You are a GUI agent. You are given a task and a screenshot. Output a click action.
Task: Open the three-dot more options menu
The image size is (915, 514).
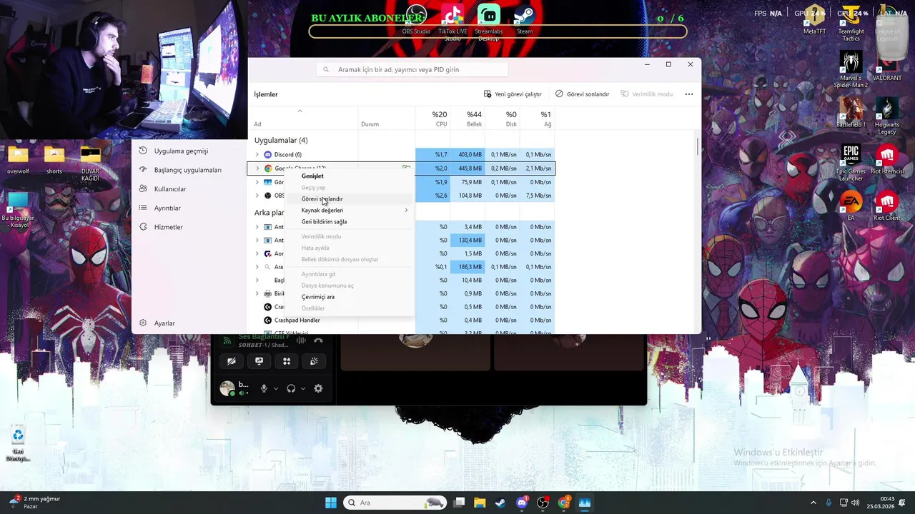689,94
